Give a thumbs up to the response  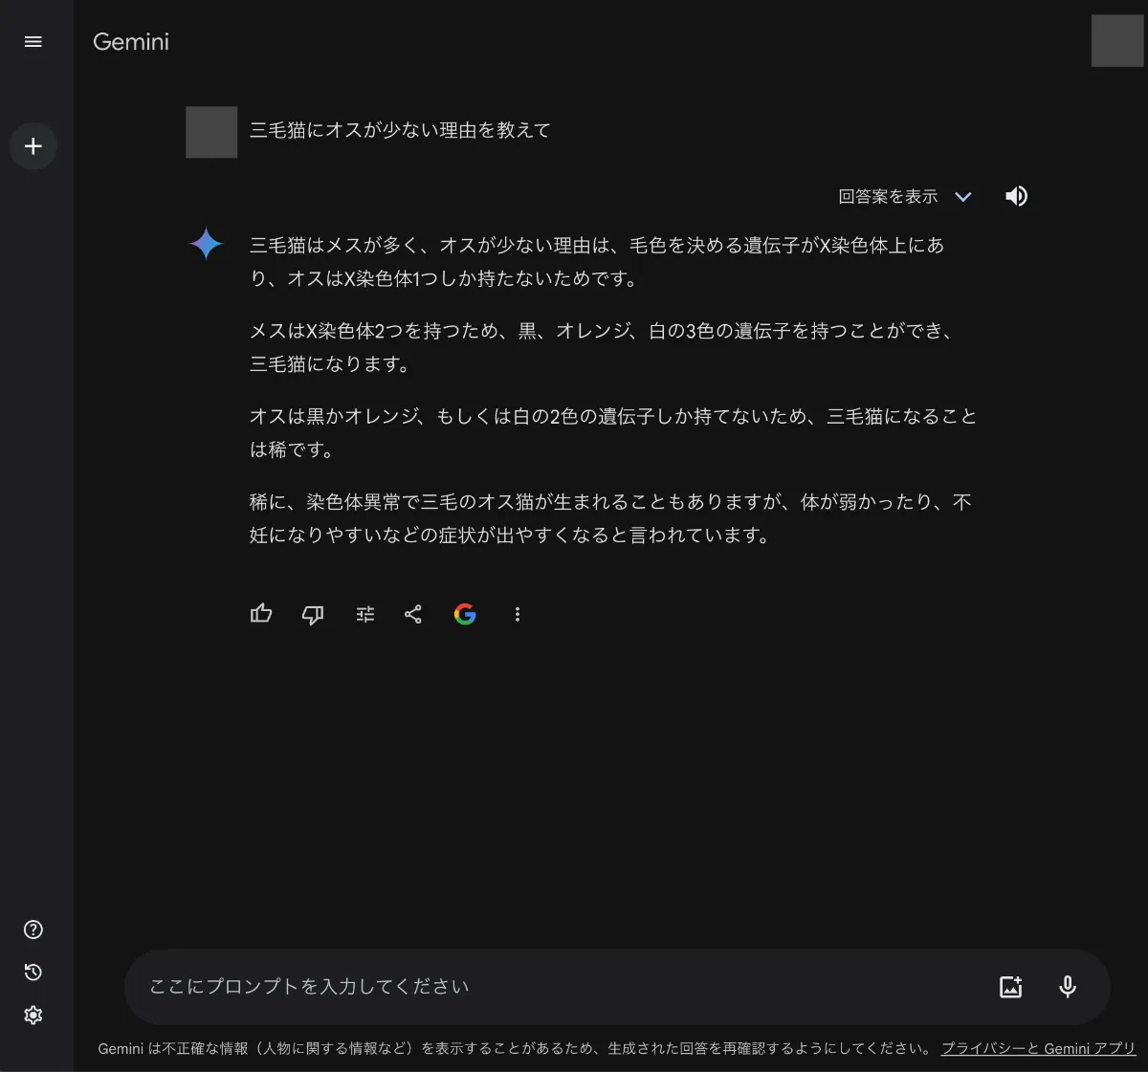[x=260, y=614]
